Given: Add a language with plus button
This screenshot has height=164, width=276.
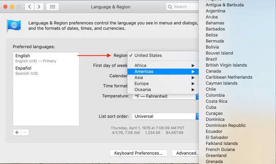Looking at the screenshot, I should (x=17, y=132).
